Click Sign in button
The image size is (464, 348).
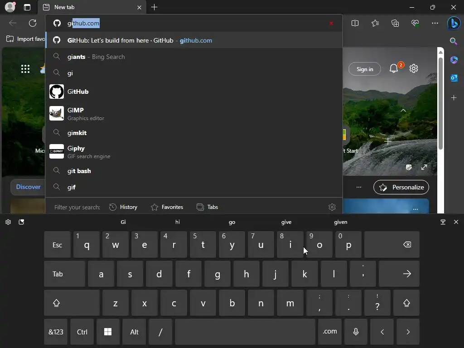365,69
